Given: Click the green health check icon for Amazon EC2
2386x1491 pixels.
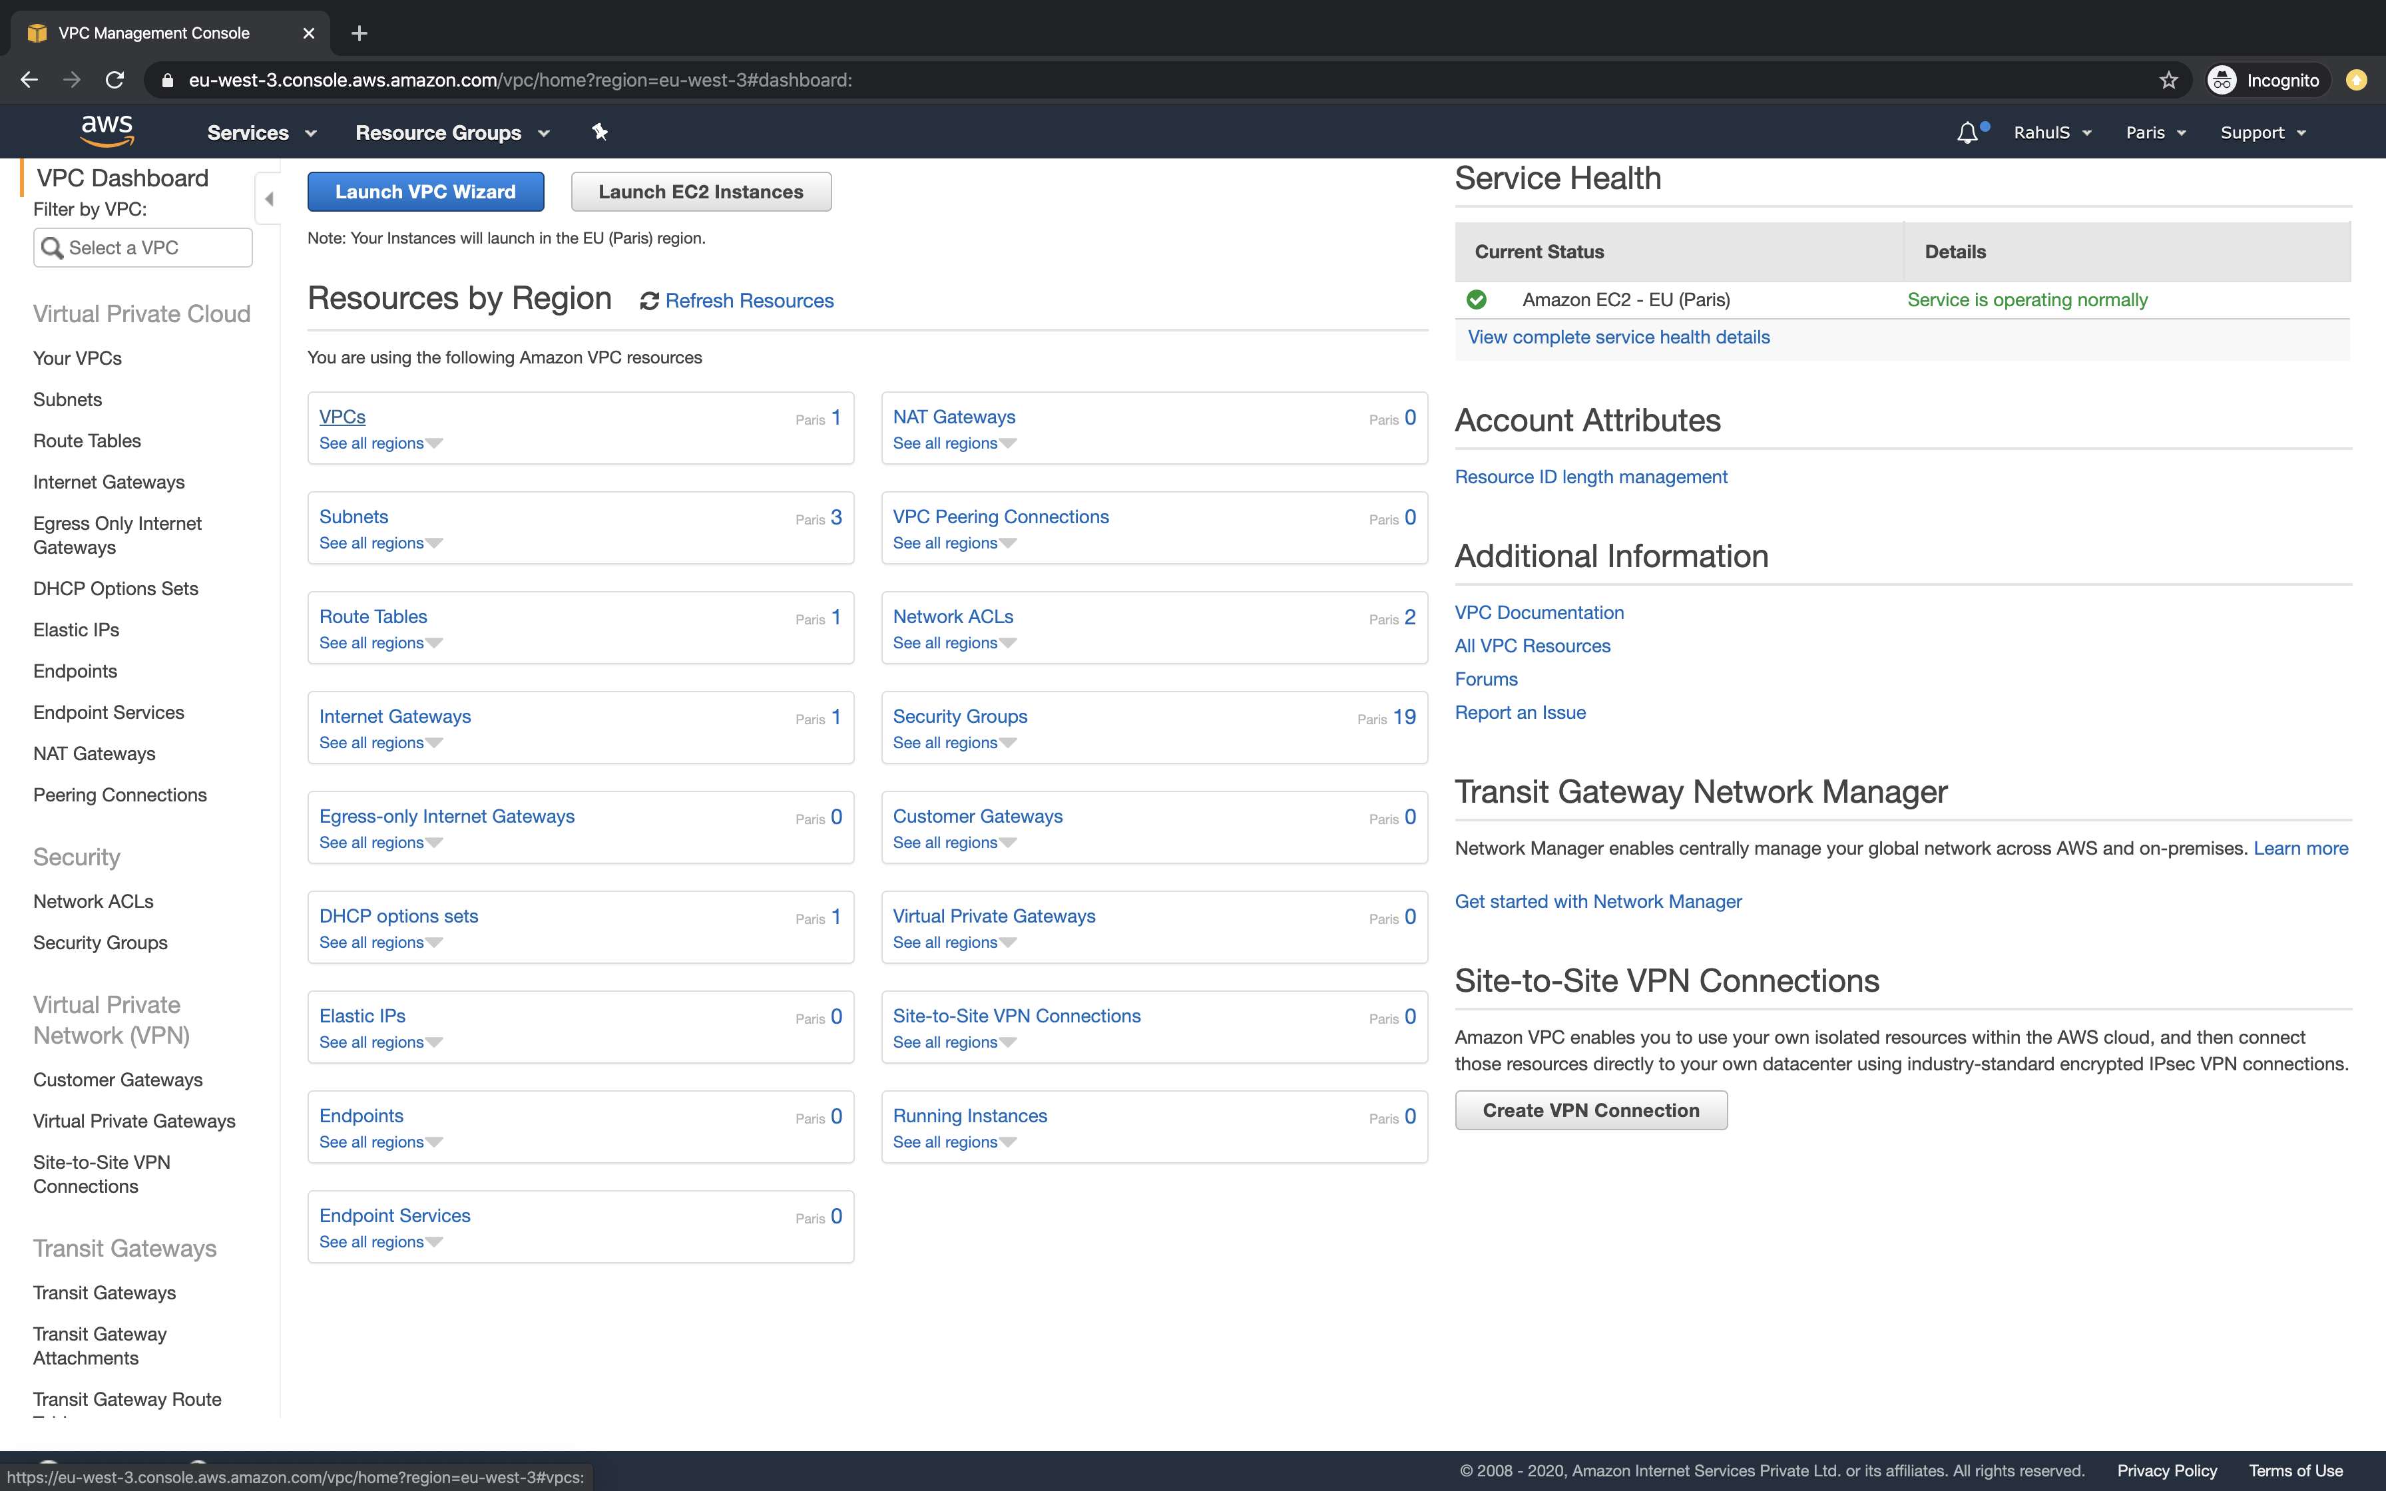Looking at the screenshot, I should tap(1477, 299).
